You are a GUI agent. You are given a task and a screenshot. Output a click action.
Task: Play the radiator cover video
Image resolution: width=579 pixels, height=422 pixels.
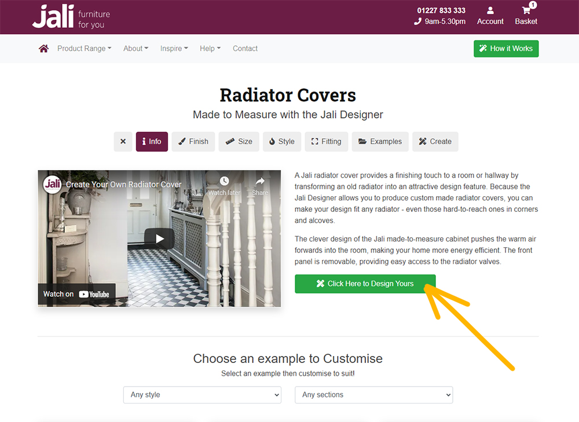[x=159, y=238]
